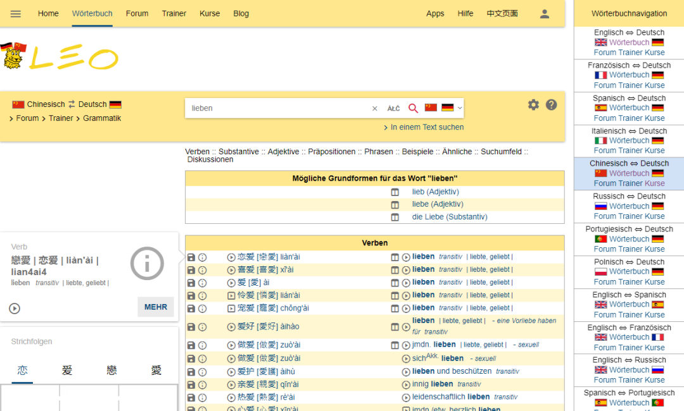This screenshot has height=411, width=684.
Task: Jump to Diskussionen section link
Action: tap(210, 159)
